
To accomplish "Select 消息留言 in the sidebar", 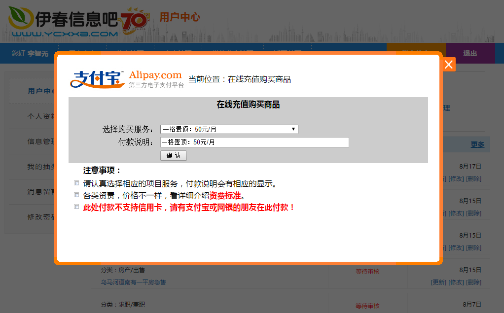I will point(41,191).
